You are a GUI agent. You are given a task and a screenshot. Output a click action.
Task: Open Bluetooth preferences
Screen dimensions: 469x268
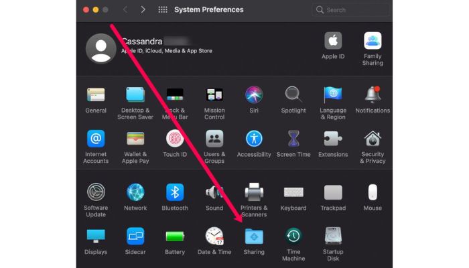click(175, 192)
